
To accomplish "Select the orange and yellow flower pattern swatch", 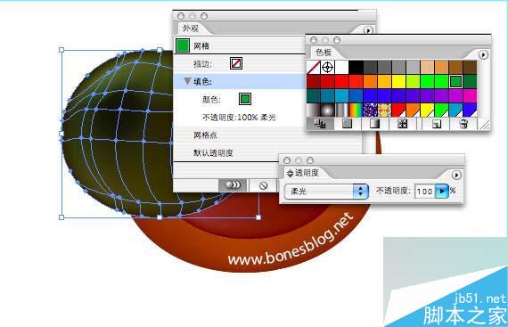I will [x=384, y=110].
